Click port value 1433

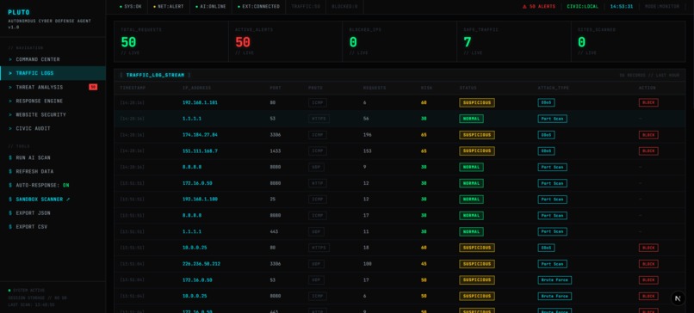click(x=275, y=150)
